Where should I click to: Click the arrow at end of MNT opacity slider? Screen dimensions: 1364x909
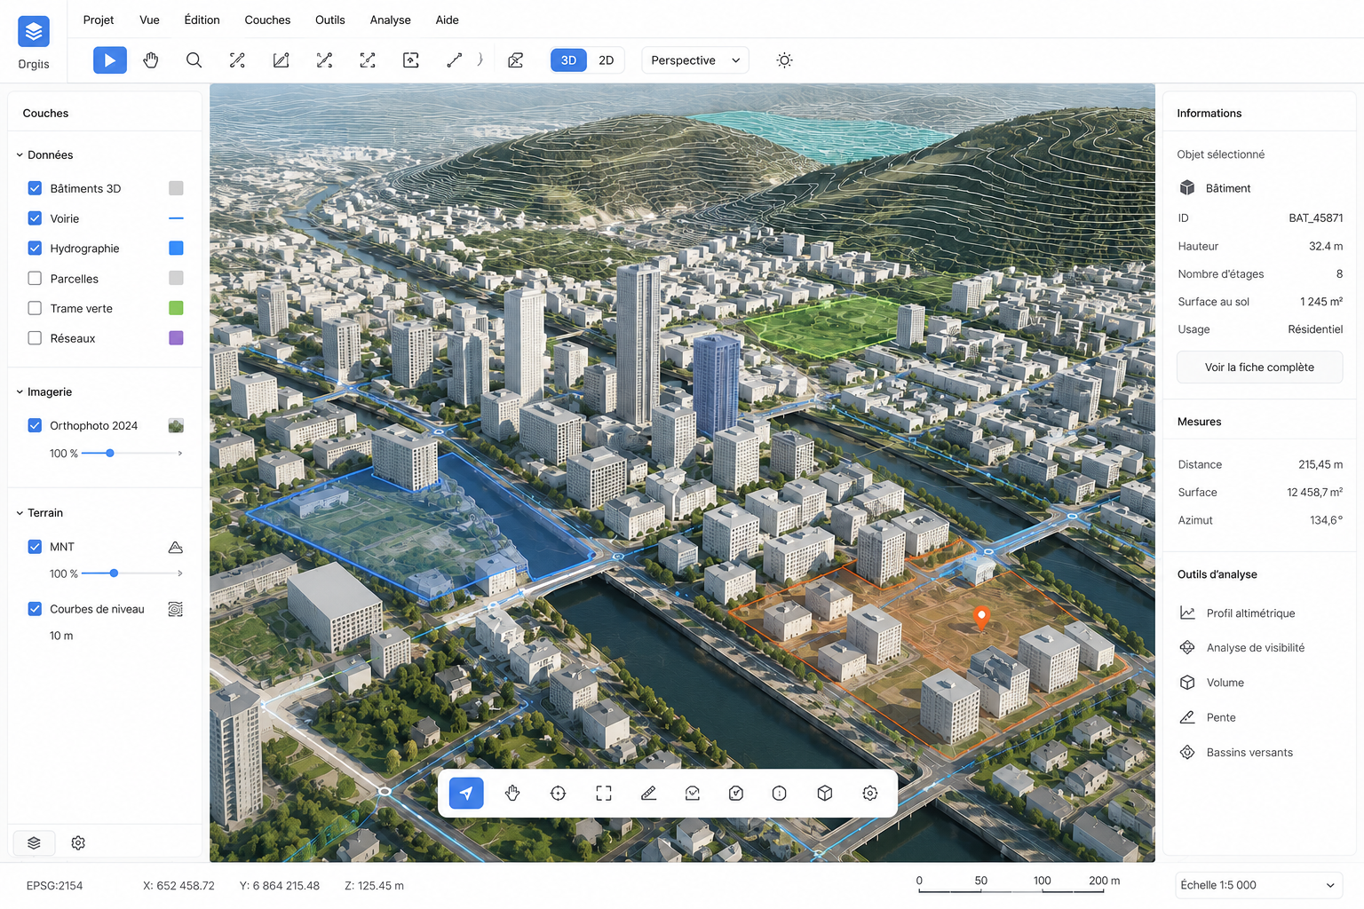(180, 573)
